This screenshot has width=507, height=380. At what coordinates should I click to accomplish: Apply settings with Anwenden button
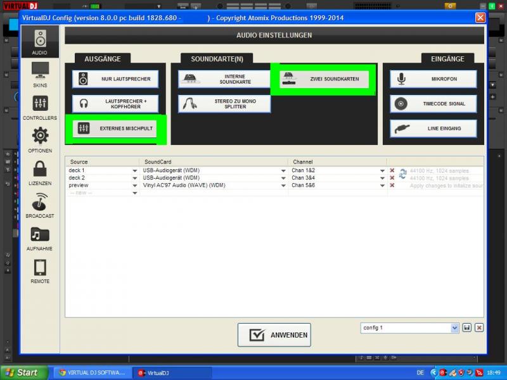click(x=274, y=335)
